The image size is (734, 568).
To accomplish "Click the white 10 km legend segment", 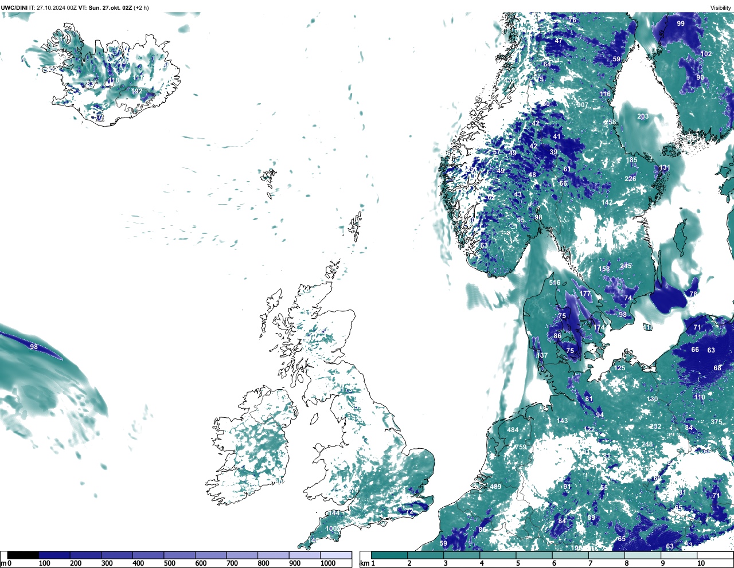I will pyautogui.click(x=715, y=555).
